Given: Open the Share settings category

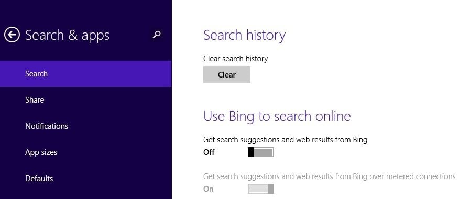Looking at the screenshot, I should [x=85, y=100].
